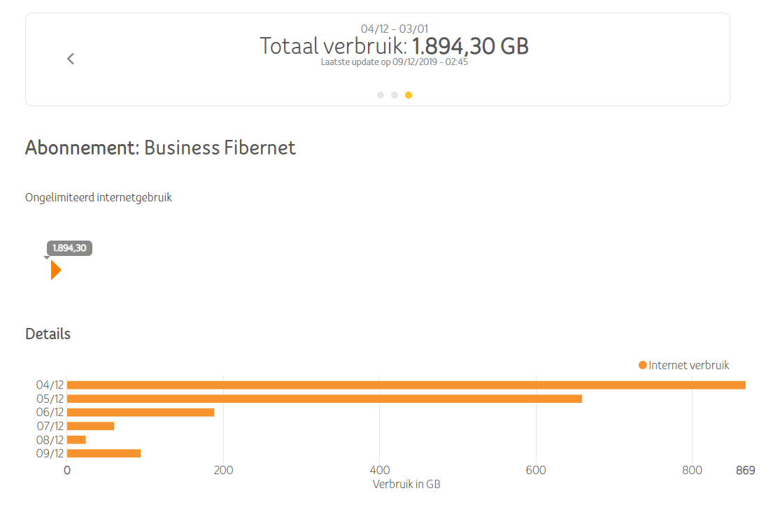Click the Abonnement Business Fibernet title
Screen dimensions: 773x521
[x=160, y=148]
